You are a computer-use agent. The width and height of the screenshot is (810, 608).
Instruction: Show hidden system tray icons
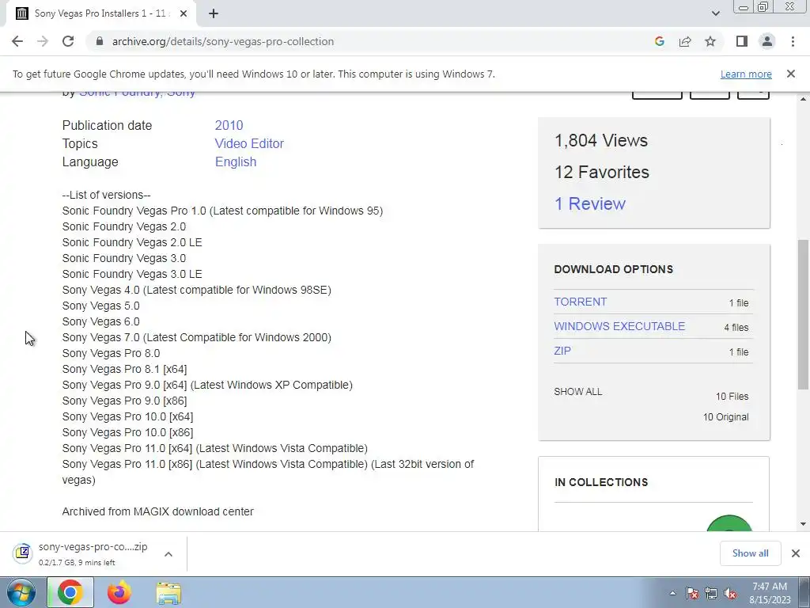(x=672, y=593)
